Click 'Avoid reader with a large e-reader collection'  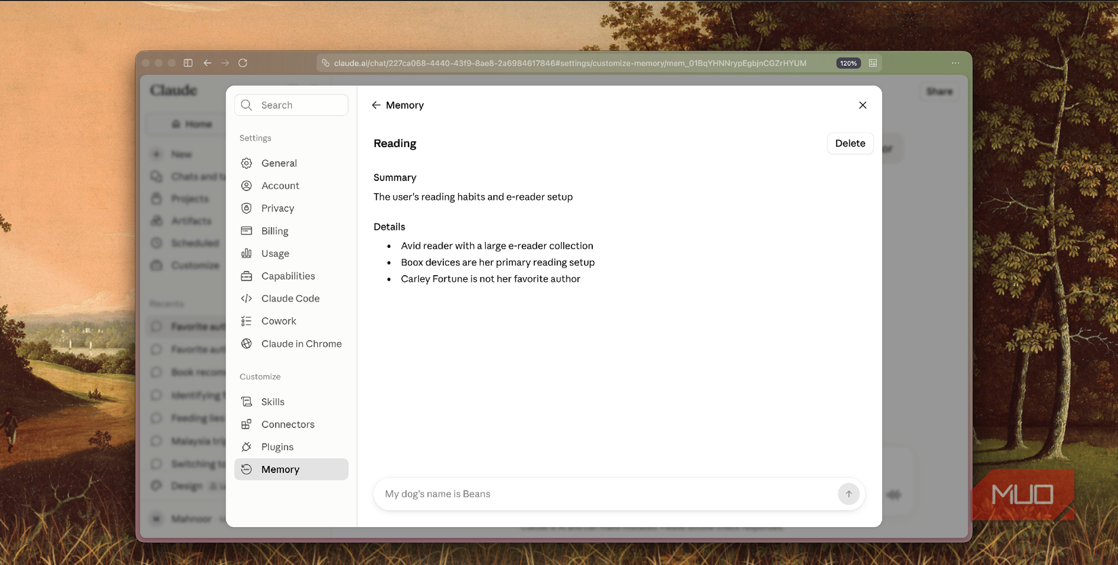[x=497, y=246]
